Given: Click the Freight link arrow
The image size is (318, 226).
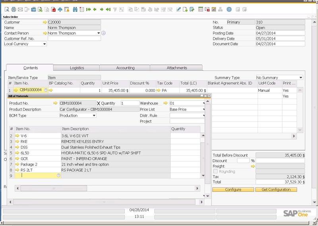Looking at the screenshot, I should pyautogui.click(x=253, y=166).
